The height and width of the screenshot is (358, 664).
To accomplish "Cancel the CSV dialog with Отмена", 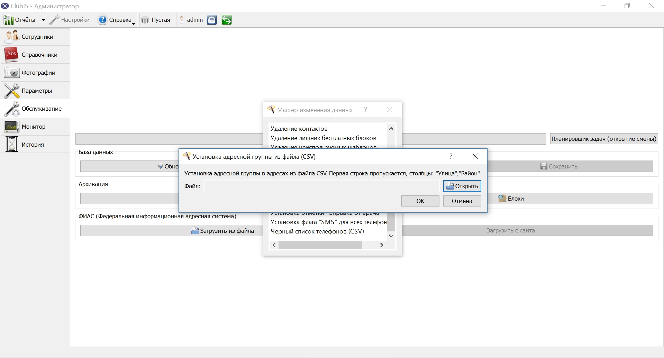I will point(462,201).
